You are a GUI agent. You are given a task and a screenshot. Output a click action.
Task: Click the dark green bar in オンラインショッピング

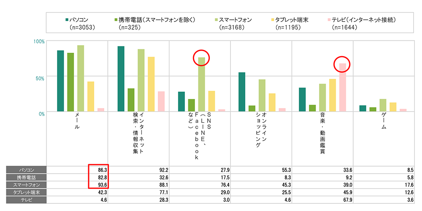pos(242,92)
